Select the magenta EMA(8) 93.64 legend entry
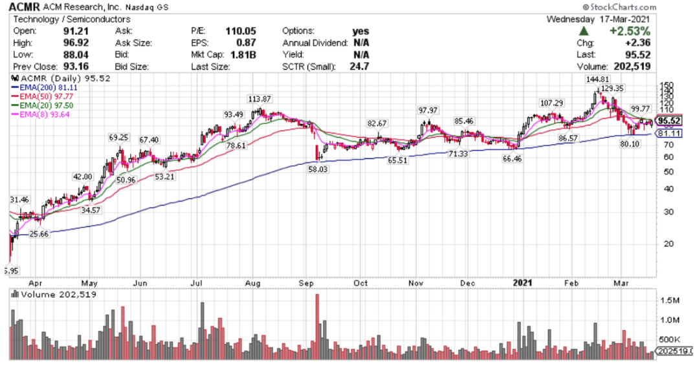The height and width of the screenshot is (371, 699). [40, 114]
